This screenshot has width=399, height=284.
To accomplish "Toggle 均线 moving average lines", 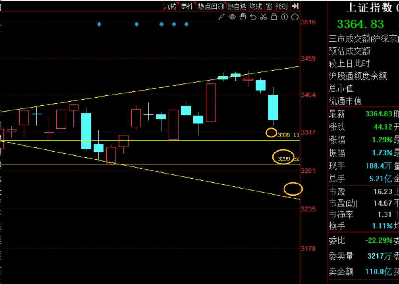I will tap(255, 6).
